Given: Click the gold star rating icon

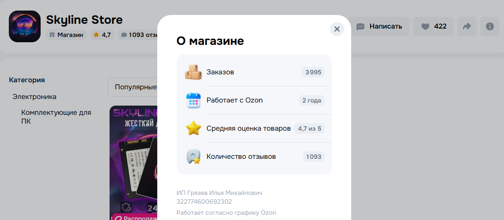Looking at the screenshot, I should coord(193,128).
